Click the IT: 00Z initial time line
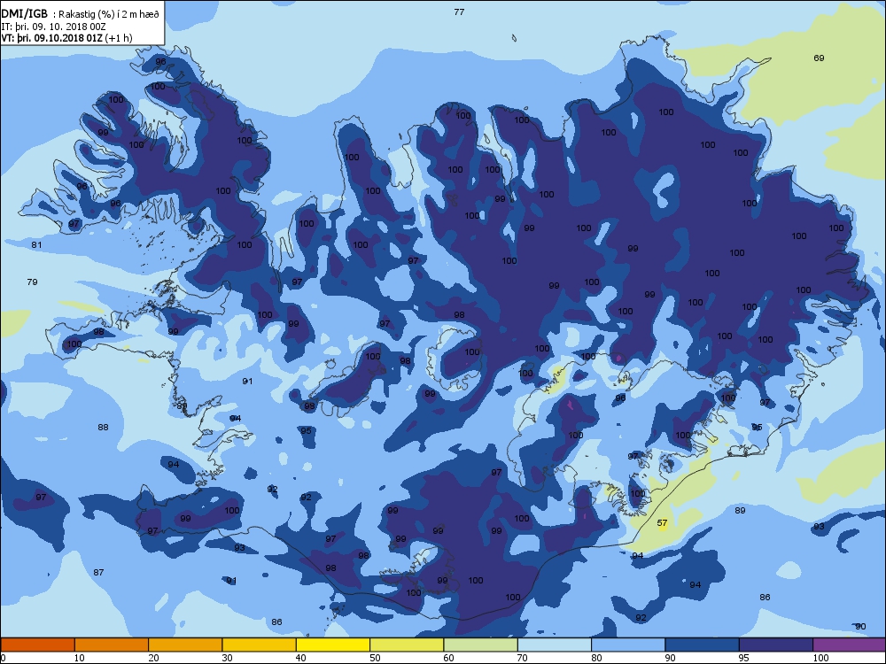Viewport: 886px width, 664px height. [x=54, y=27]
